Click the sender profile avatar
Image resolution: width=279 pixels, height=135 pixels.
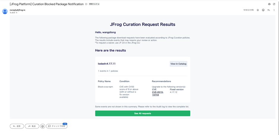tap(5, 11)
